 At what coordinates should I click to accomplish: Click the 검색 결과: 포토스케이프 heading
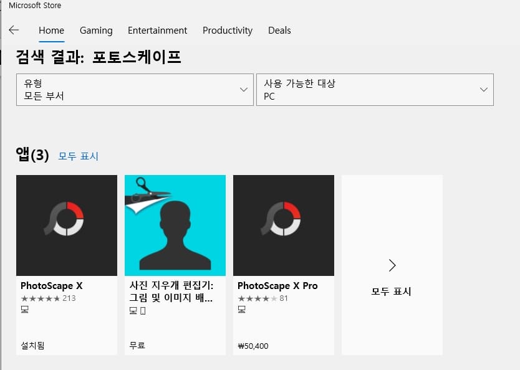coord(99,57)
